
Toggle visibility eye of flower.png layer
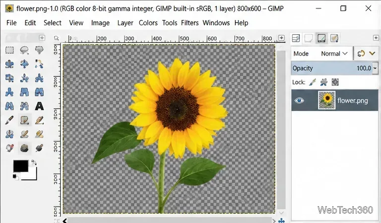pos(299,101)
